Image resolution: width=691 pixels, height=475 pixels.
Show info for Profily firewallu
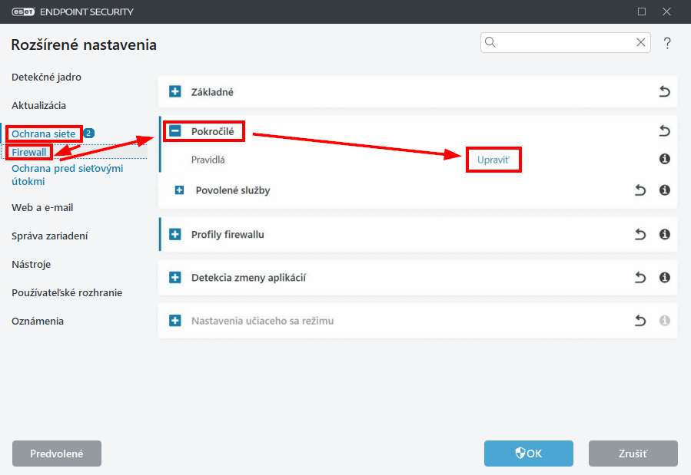665,234
